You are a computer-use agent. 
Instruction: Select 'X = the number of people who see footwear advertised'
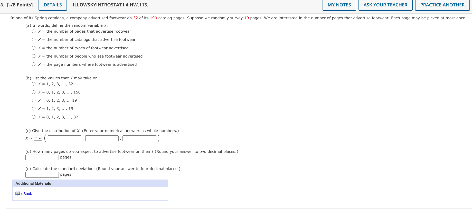(x=33, y=56)
